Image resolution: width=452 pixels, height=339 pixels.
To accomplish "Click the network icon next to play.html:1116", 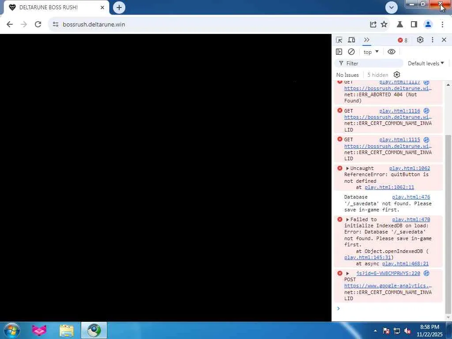I will coord(426,111).
